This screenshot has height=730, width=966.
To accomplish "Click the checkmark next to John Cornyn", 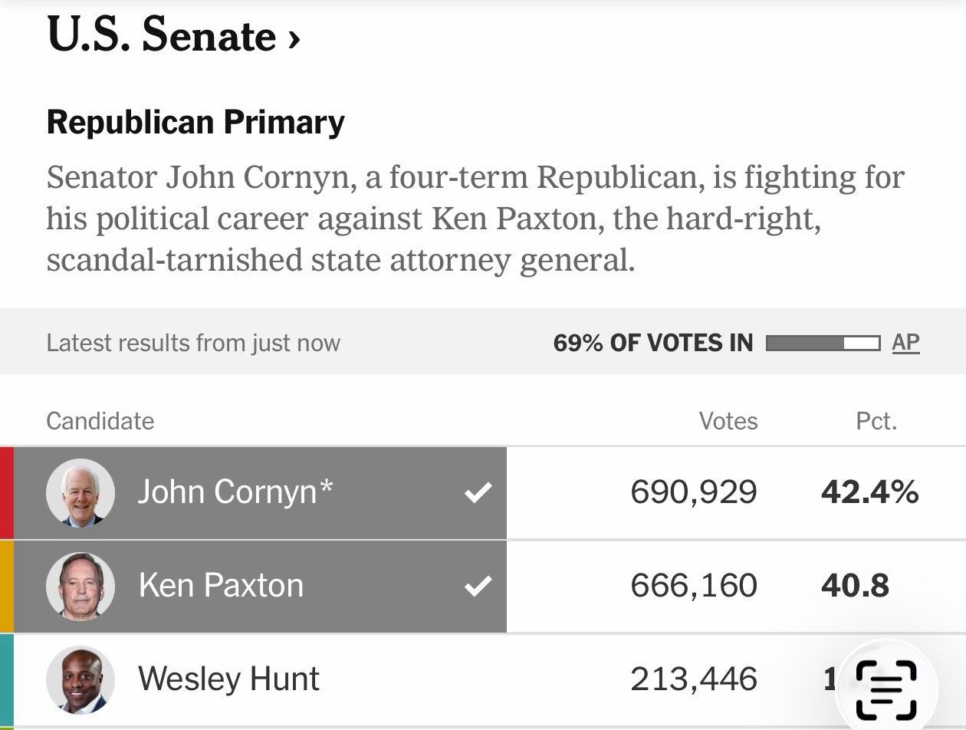I will point(478,493).
